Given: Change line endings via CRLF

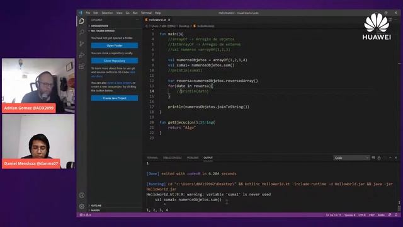Looking at the screenshot, I should click(x=372, y=215).
